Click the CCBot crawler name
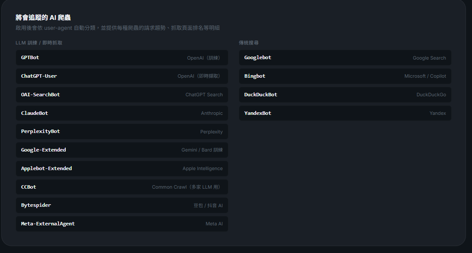472x253 pixels. [29, 187]
